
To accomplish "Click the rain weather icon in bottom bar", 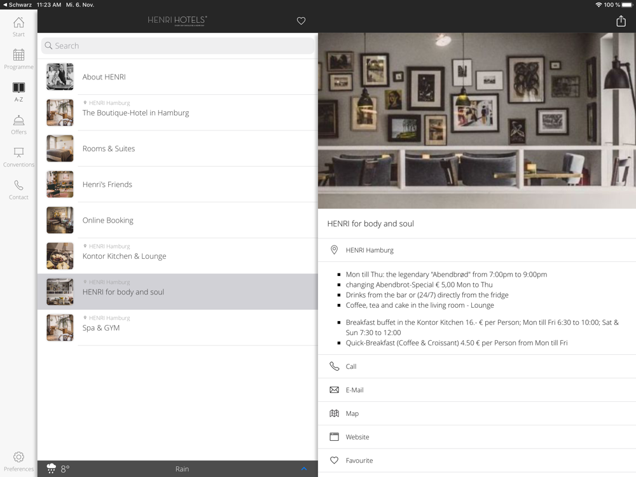I will [51, 469].
